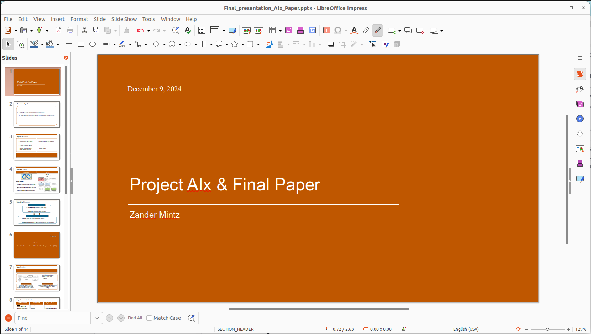This screenshot has height=334, width=591.
Task: Open the Format menu
Action: pos(79,19)
